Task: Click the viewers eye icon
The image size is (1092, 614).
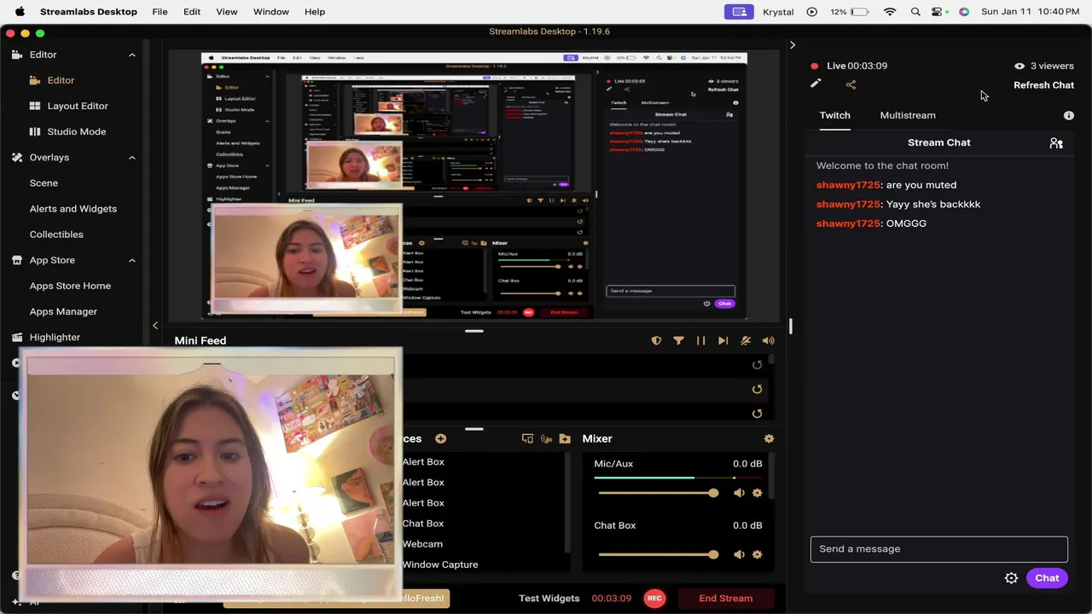Action: coord(1019,66)
